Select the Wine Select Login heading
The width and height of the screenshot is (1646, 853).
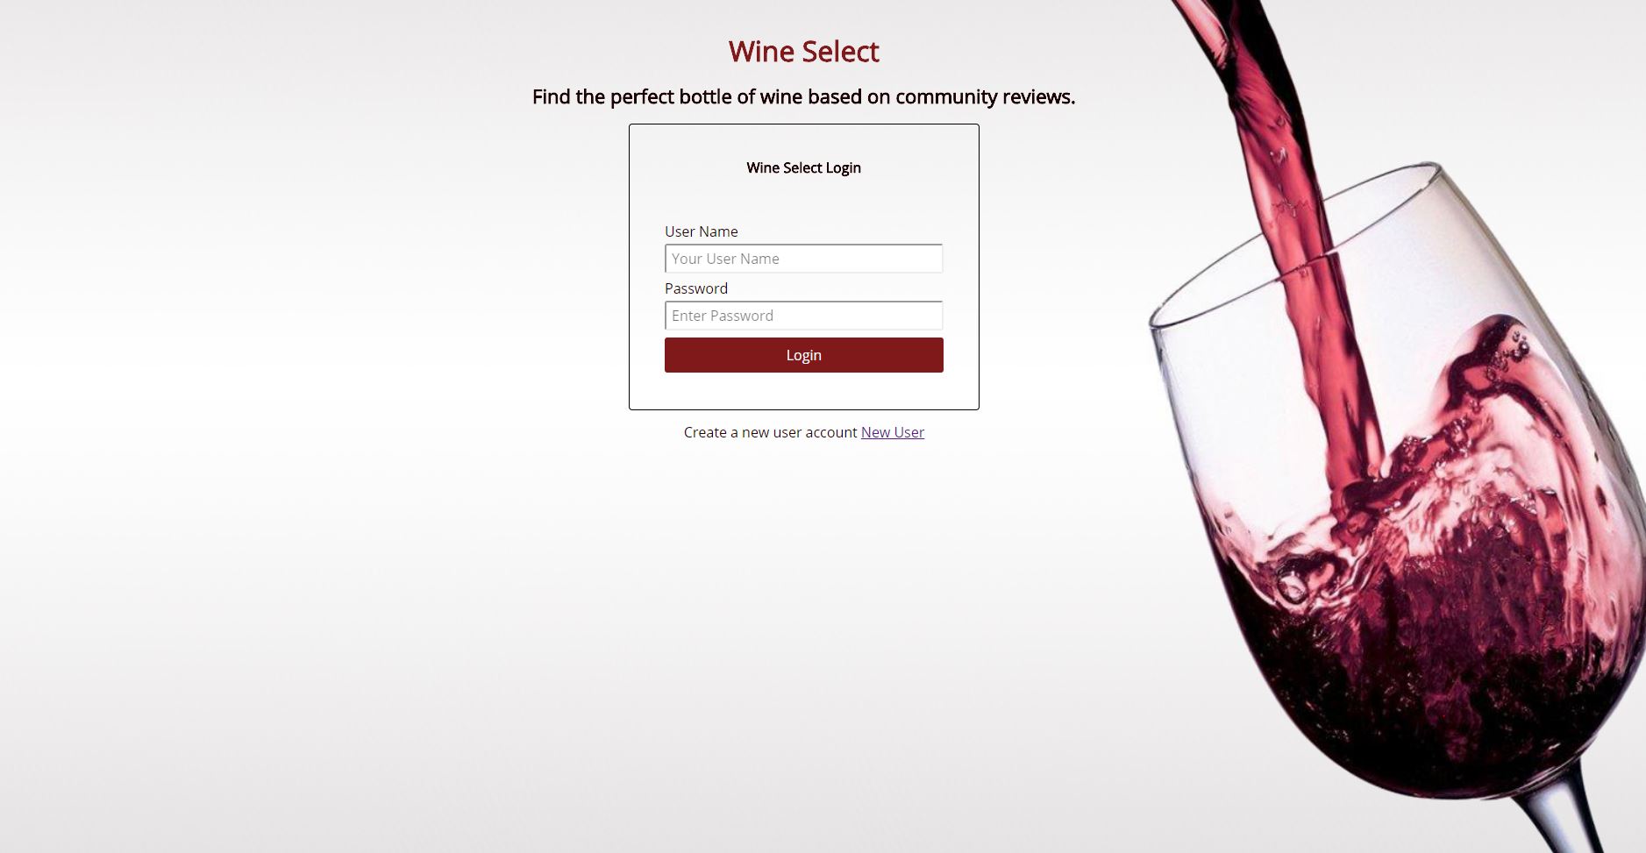click(x=803, y=167)
